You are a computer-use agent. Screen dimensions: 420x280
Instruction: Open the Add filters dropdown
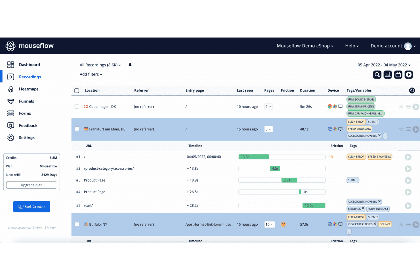tap(91, 74)
